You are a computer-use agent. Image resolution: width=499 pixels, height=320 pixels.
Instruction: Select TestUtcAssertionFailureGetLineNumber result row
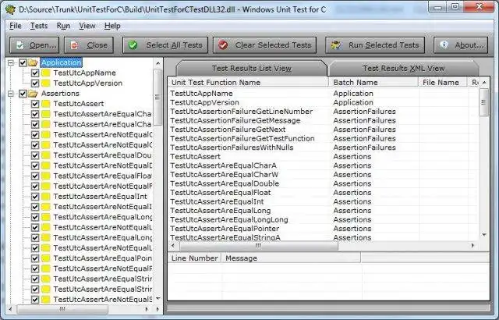(323, 112)
